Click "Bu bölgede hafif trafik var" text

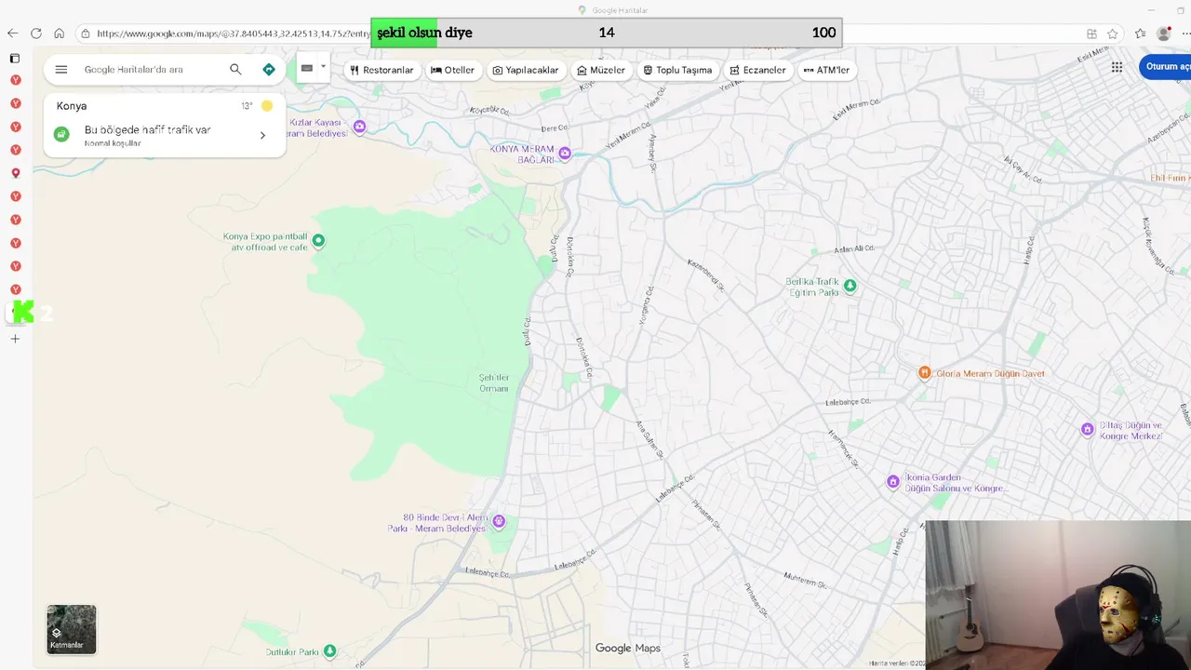[148, 130]
